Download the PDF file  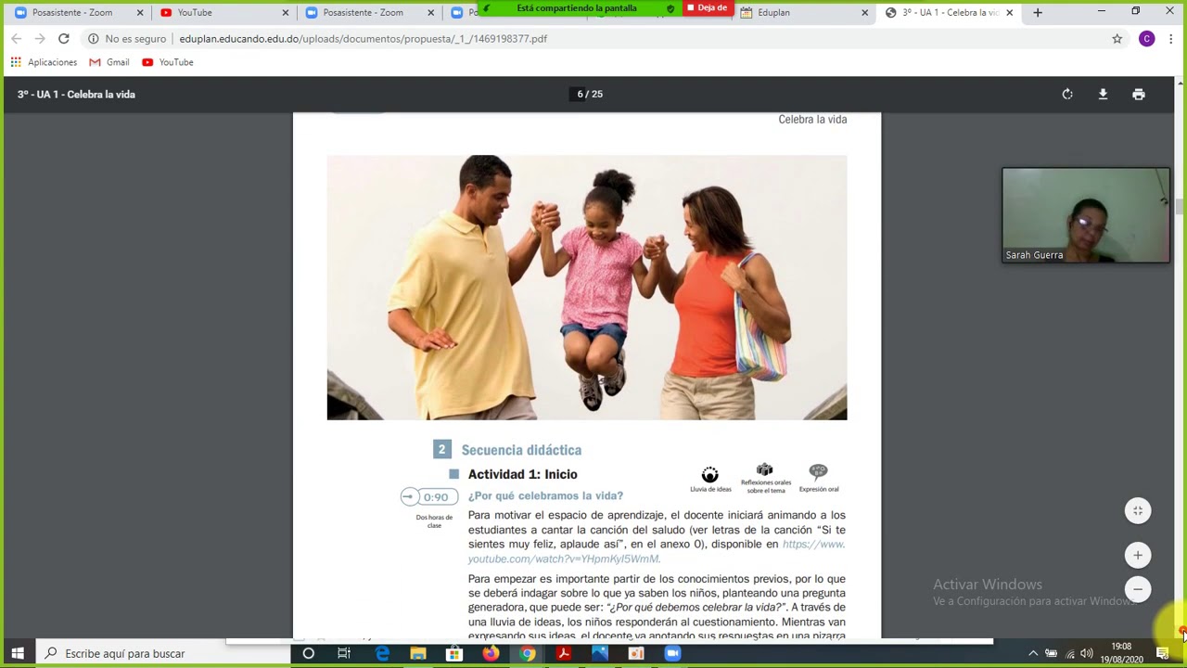tap(1103, 94)
